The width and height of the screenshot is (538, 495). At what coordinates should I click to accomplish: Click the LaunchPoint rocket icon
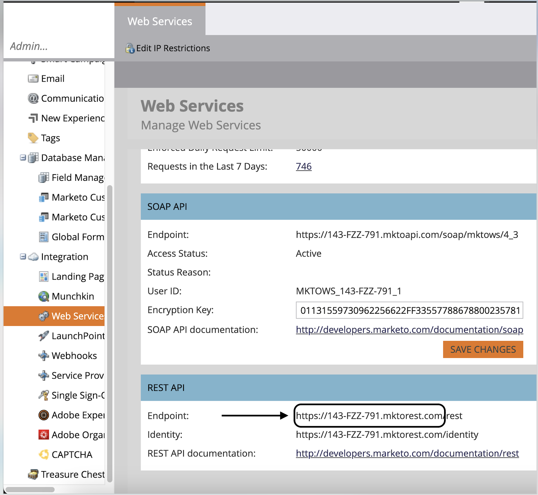(43, 336)
